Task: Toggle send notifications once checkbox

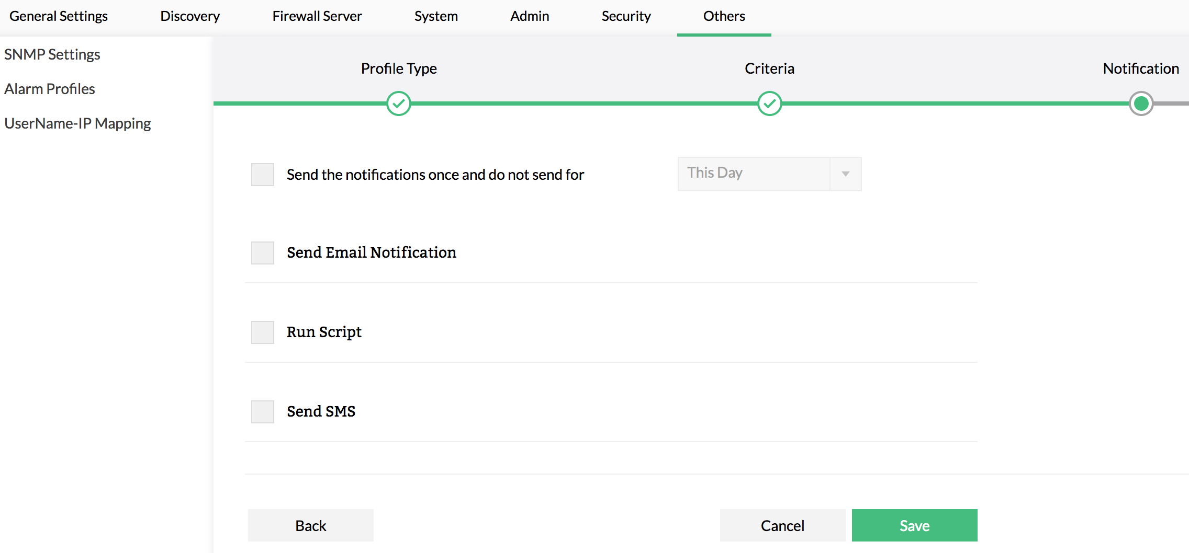Action: click(263, 175)
